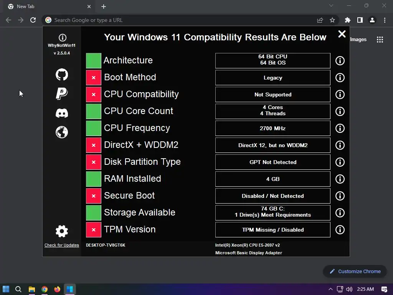The width and height of the screenshot is (393, 295).
Task: Show info for Boot Method row
Action: 340,78
